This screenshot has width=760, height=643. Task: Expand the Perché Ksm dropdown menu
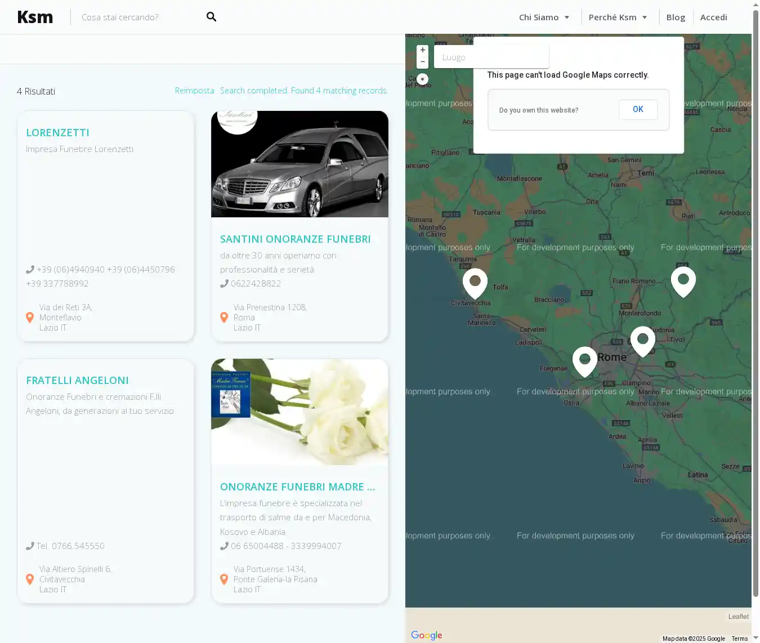[618, 17]
